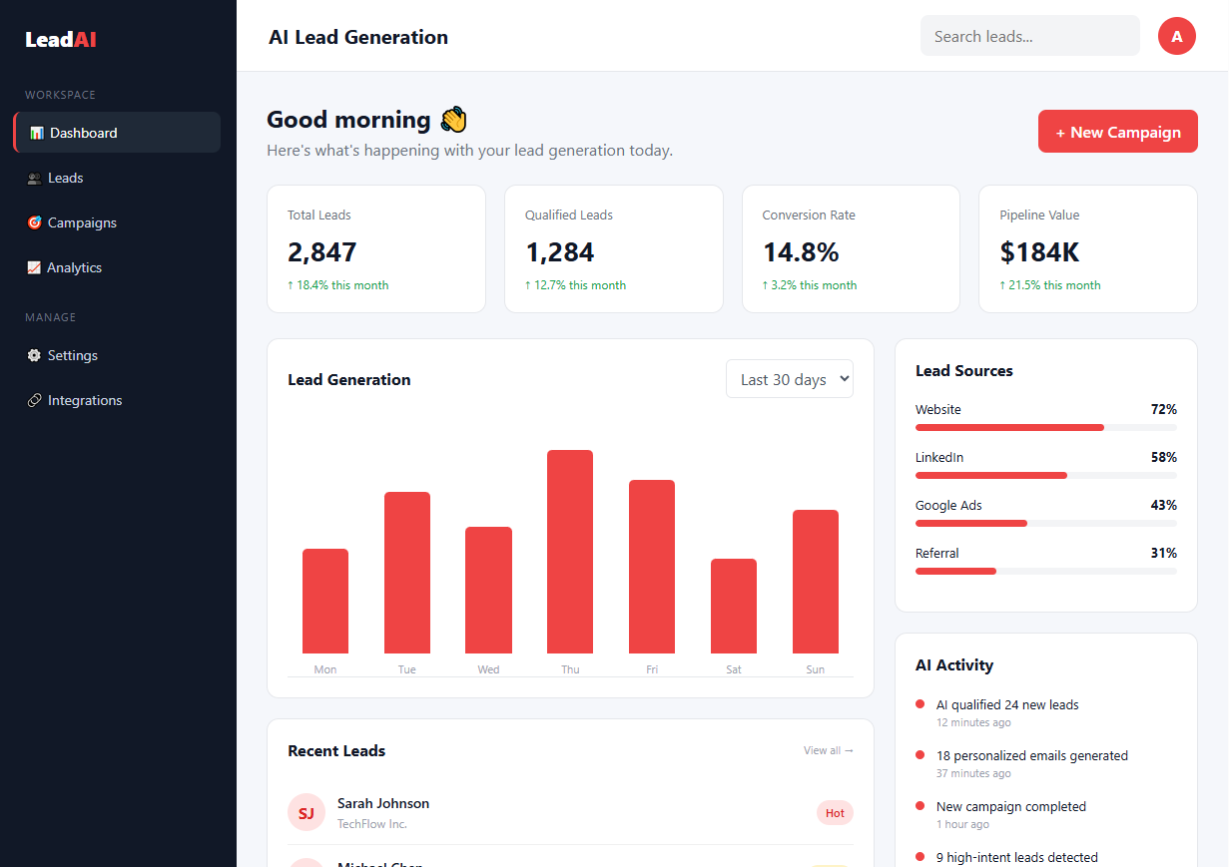Click the Friday bar in chart
1229x867 pixels.
[x=652, y=567]
